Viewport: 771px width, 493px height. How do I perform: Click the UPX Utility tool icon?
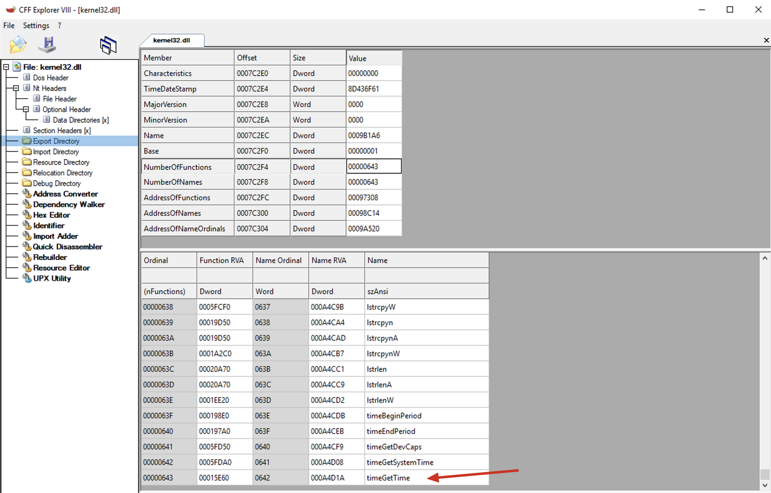pyautogui.click(x=27, y=278)
